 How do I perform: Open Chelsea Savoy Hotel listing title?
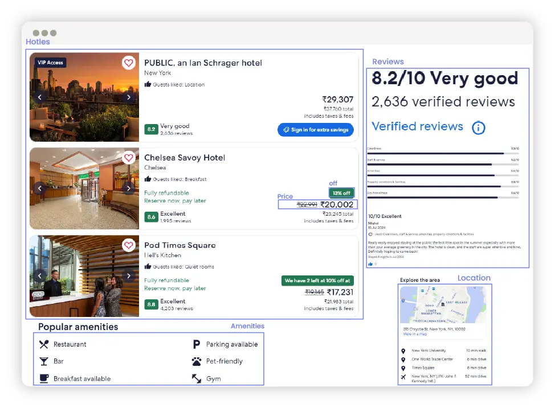[x=185, y=158]
